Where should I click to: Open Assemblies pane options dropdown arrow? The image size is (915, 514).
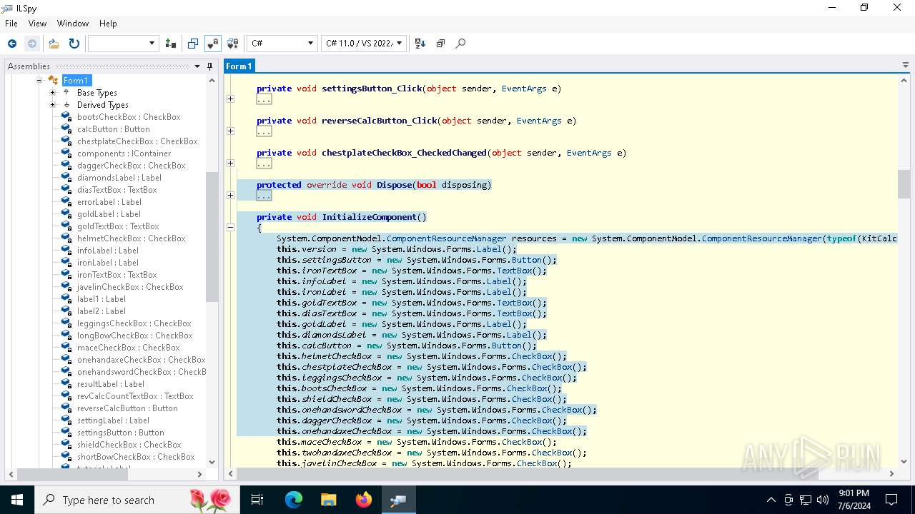pyautogui.click(x=197, y=66)
